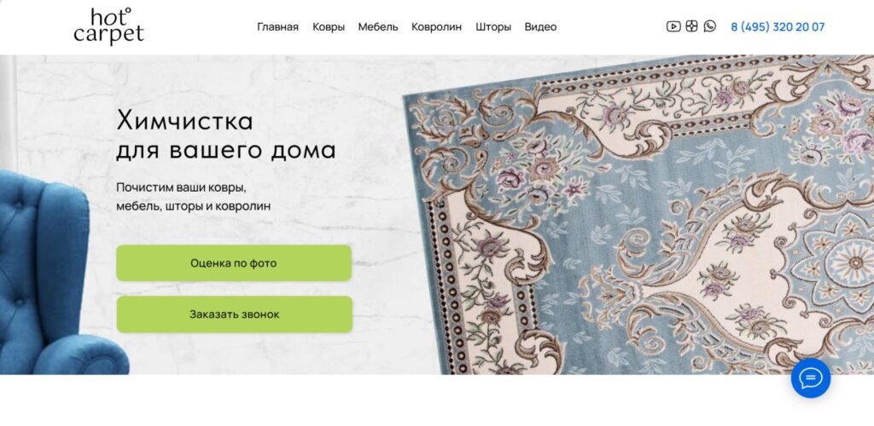Click the Заказать звонок button
The image size is (874, 426).
pyautogui.click(x=234, y=314)
